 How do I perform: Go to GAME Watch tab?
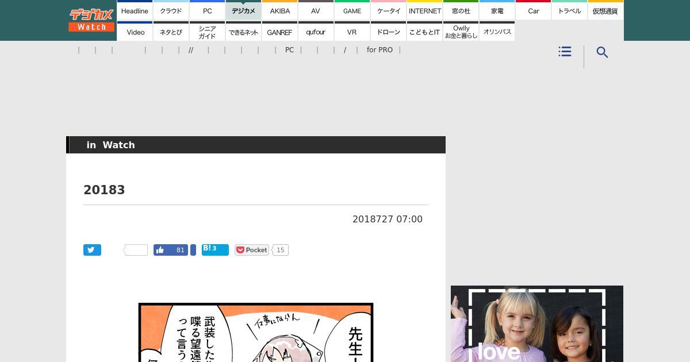[352, 10]
